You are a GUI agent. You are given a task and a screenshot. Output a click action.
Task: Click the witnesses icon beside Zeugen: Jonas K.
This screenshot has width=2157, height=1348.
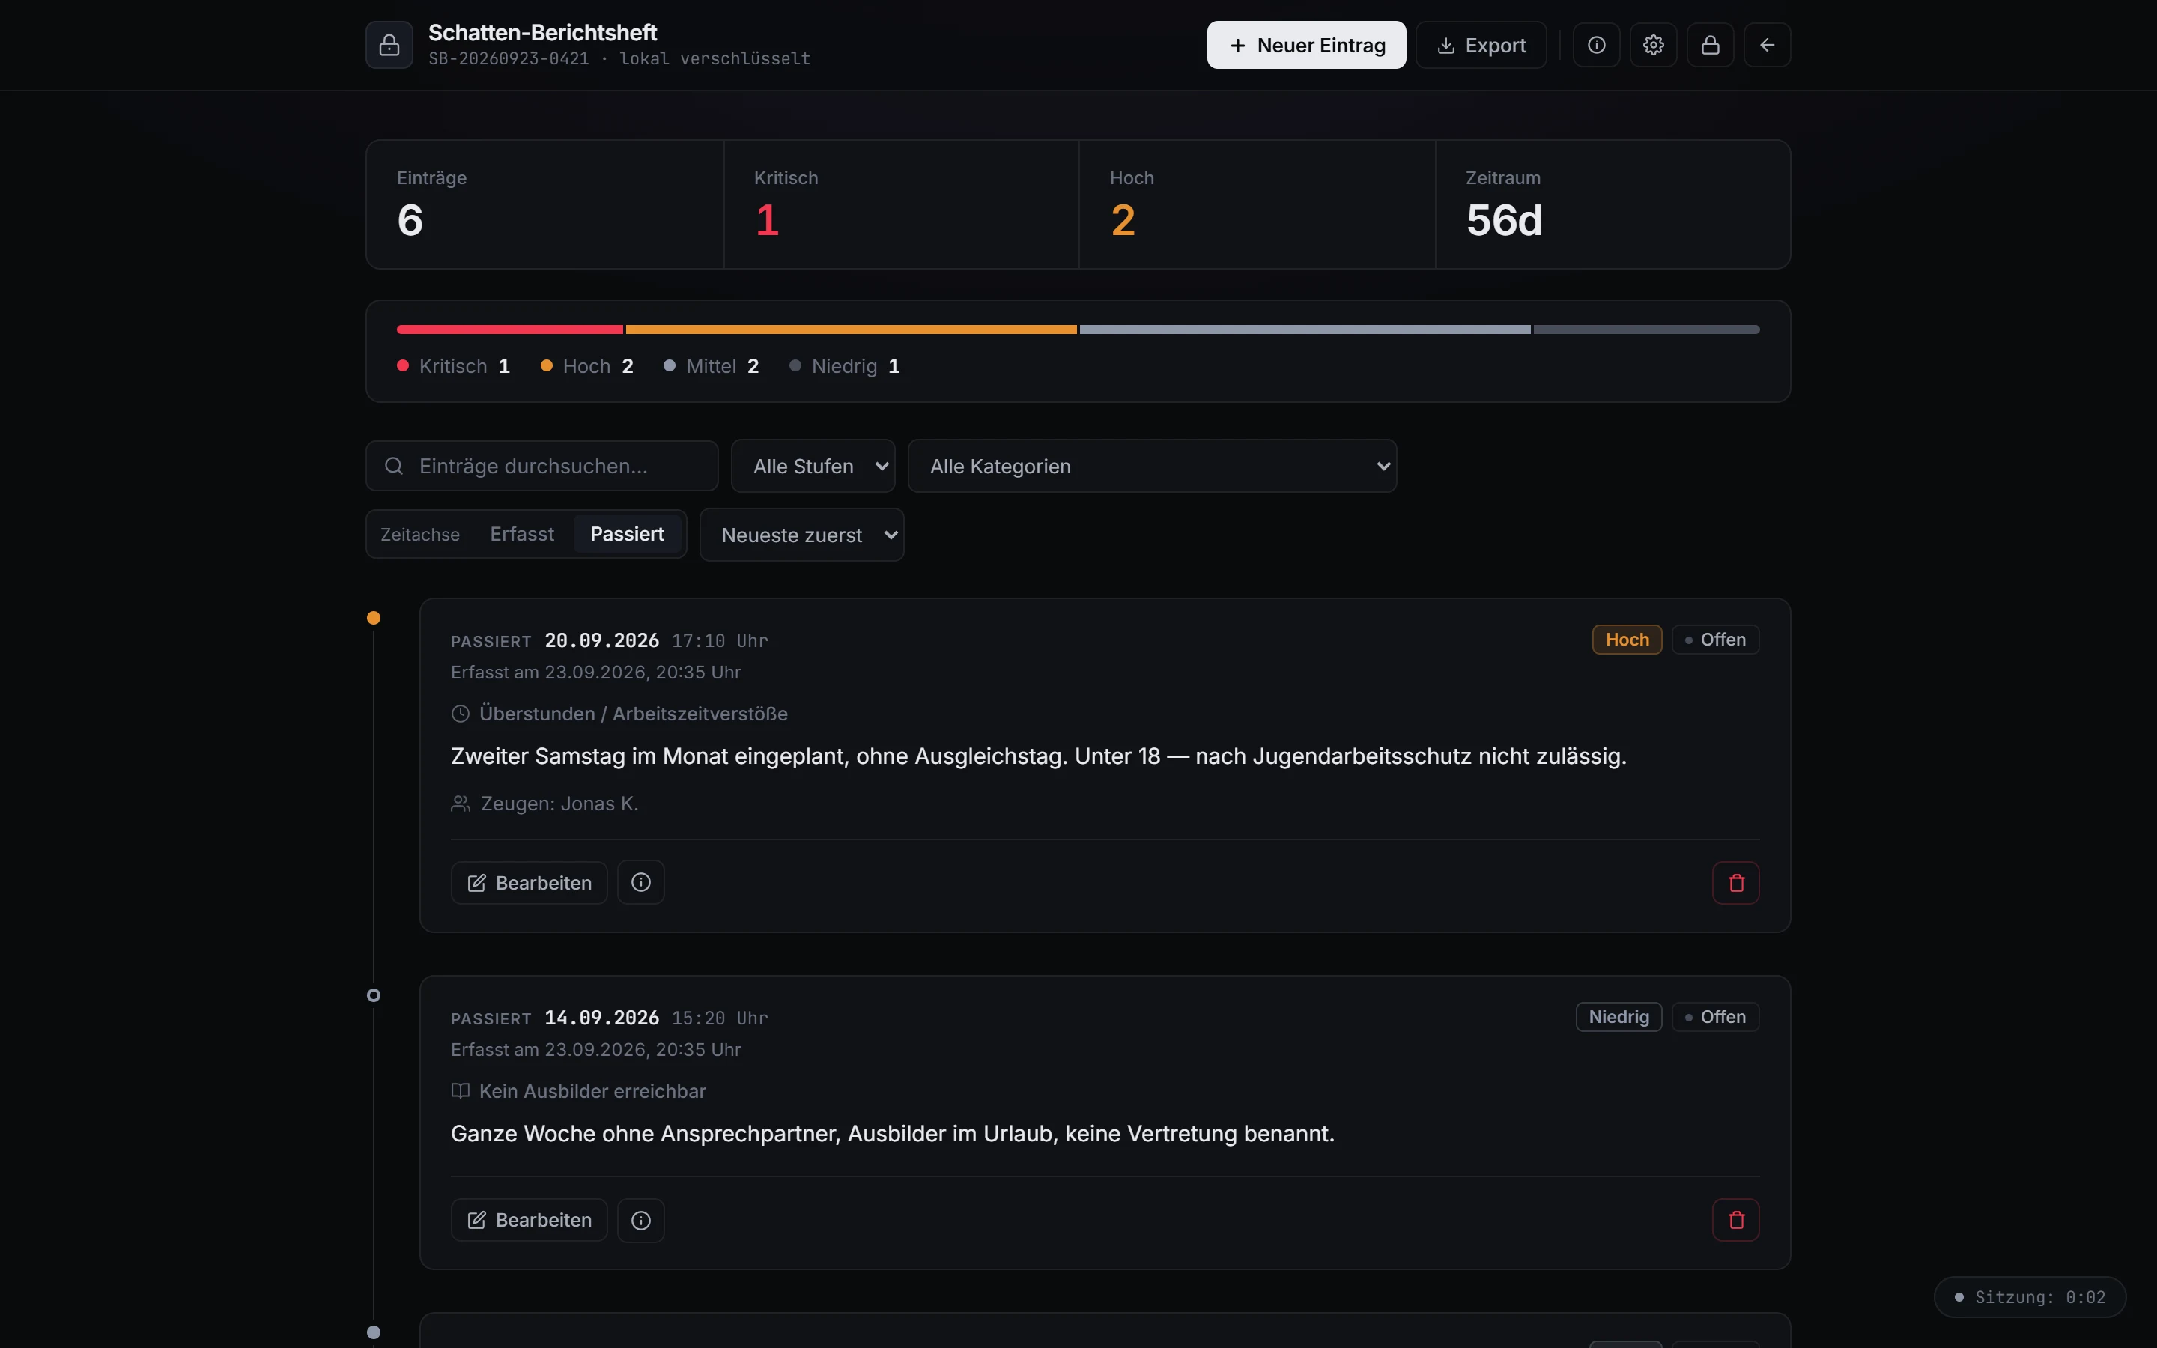tap(461, 804)
